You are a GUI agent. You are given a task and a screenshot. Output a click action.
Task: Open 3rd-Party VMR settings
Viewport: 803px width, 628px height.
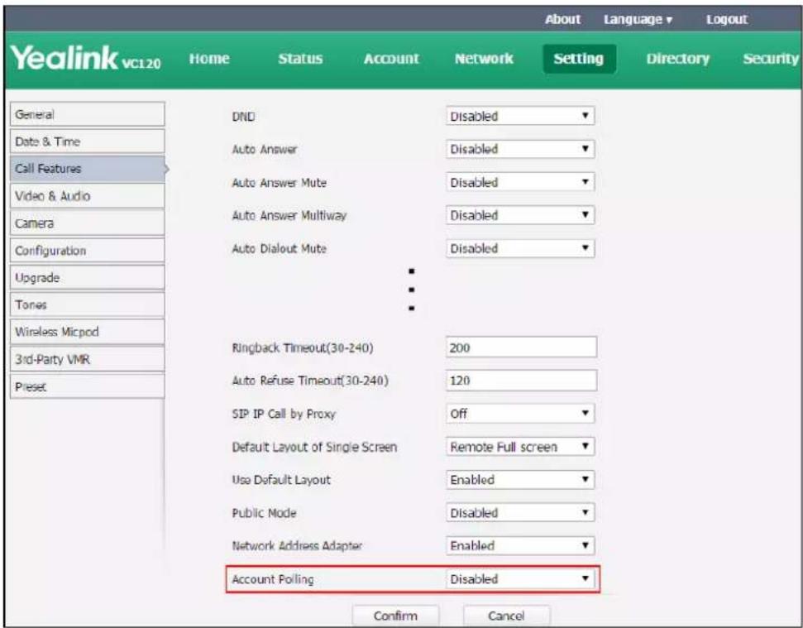click(87, 359)
